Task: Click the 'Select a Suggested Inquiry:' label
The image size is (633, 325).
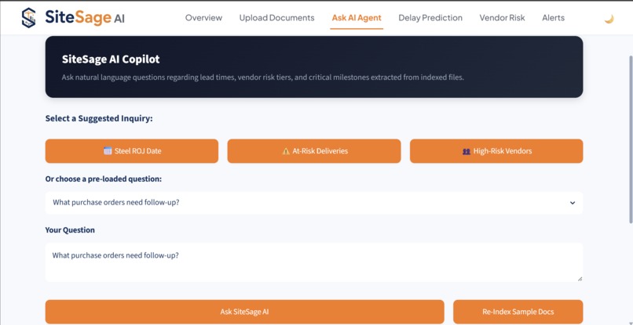Action: coord(99,118)
